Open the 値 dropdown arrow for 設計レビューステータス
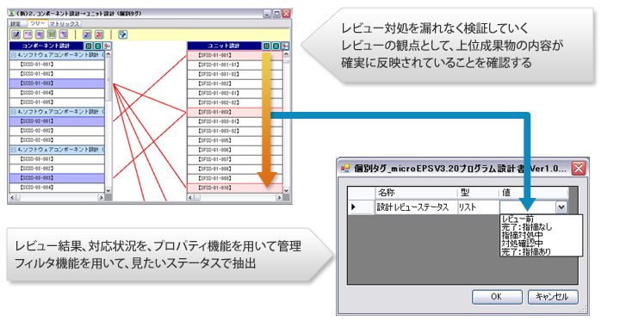This screenshot has width=620, height=327. pos(561,207)
